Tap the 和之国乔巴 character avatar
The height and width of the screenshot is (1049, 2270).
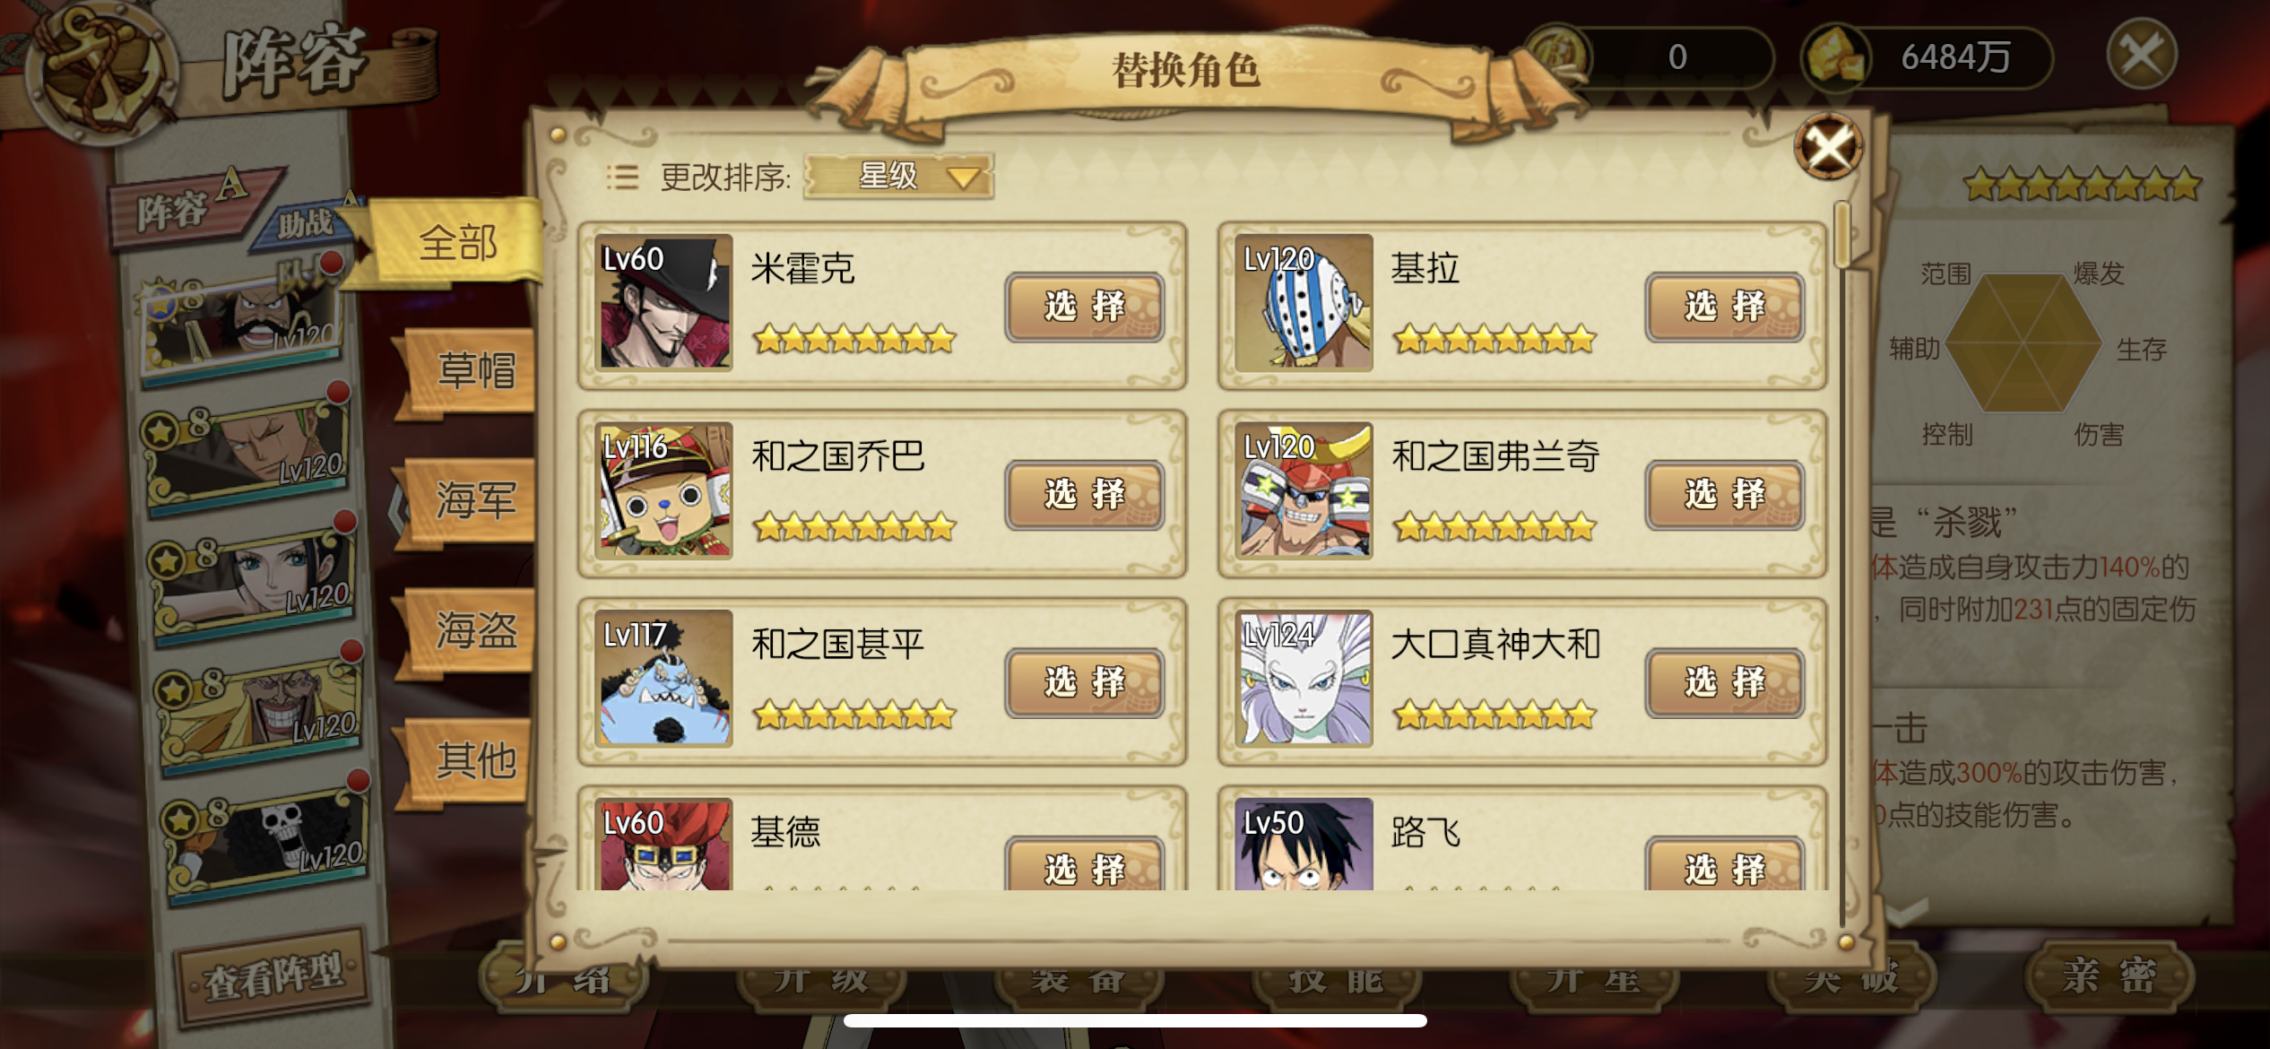665,490
